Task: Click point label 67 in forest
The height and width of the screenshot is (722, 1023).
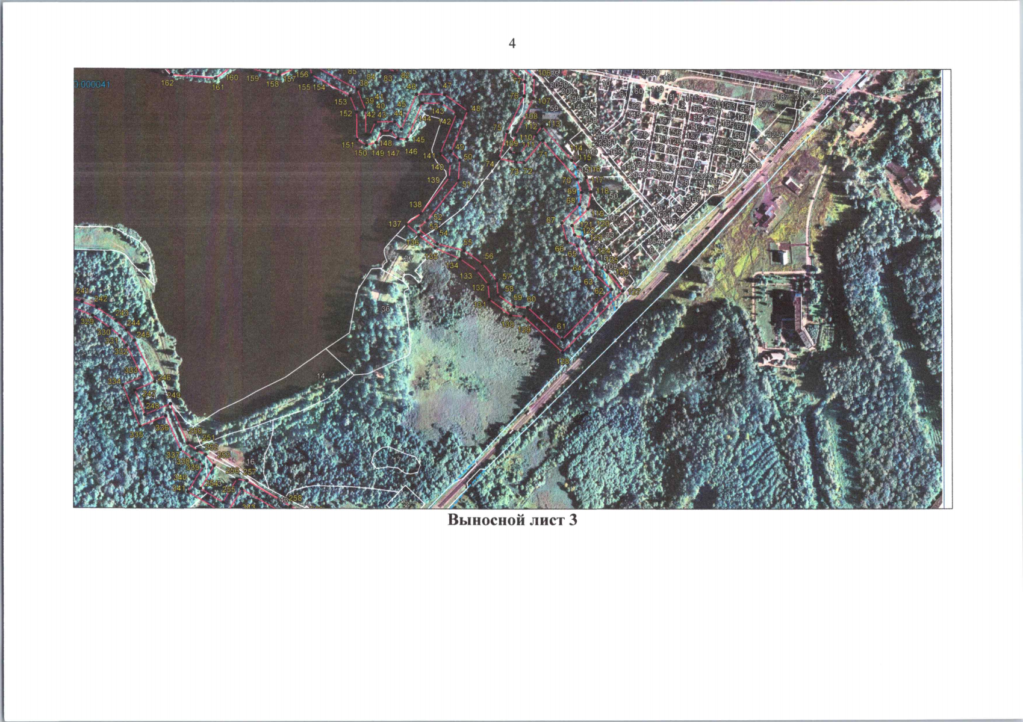Action: click(x=550, y=221)
